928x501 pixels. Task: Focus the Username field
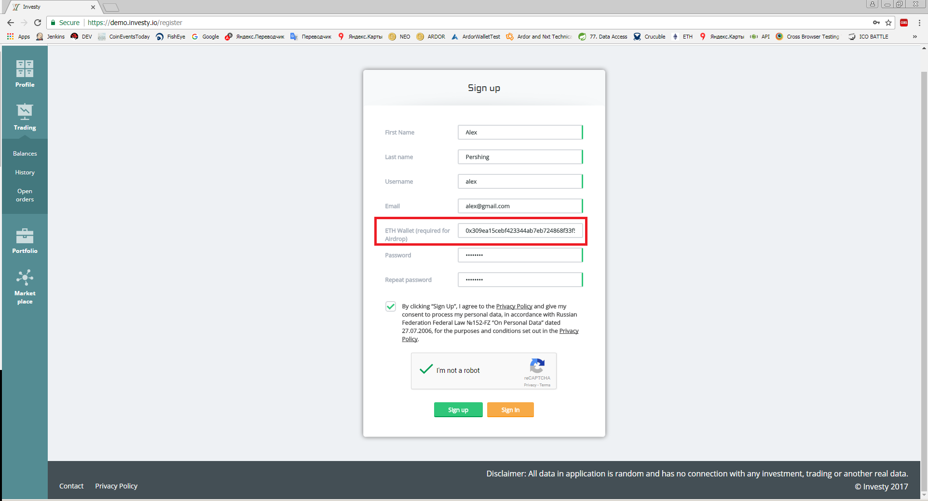pos(520,182)
